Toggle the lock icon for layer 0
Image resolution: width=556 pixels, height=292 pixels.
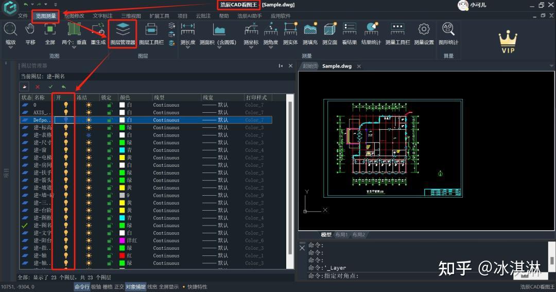click(110, 105)
